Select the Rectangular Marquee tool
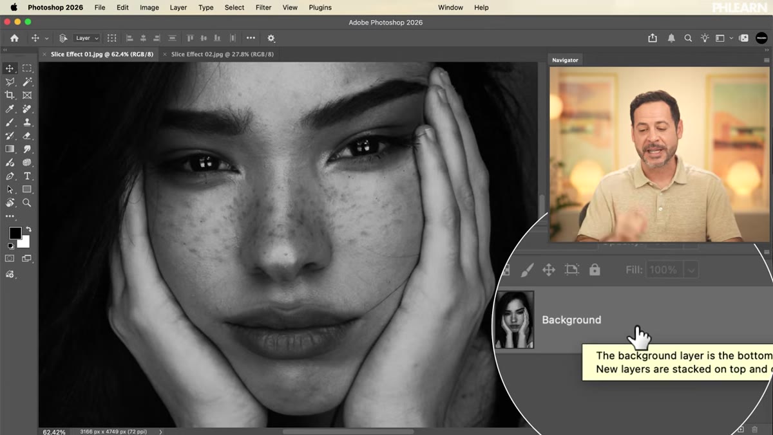773x435 pixels. pos(27,68)
